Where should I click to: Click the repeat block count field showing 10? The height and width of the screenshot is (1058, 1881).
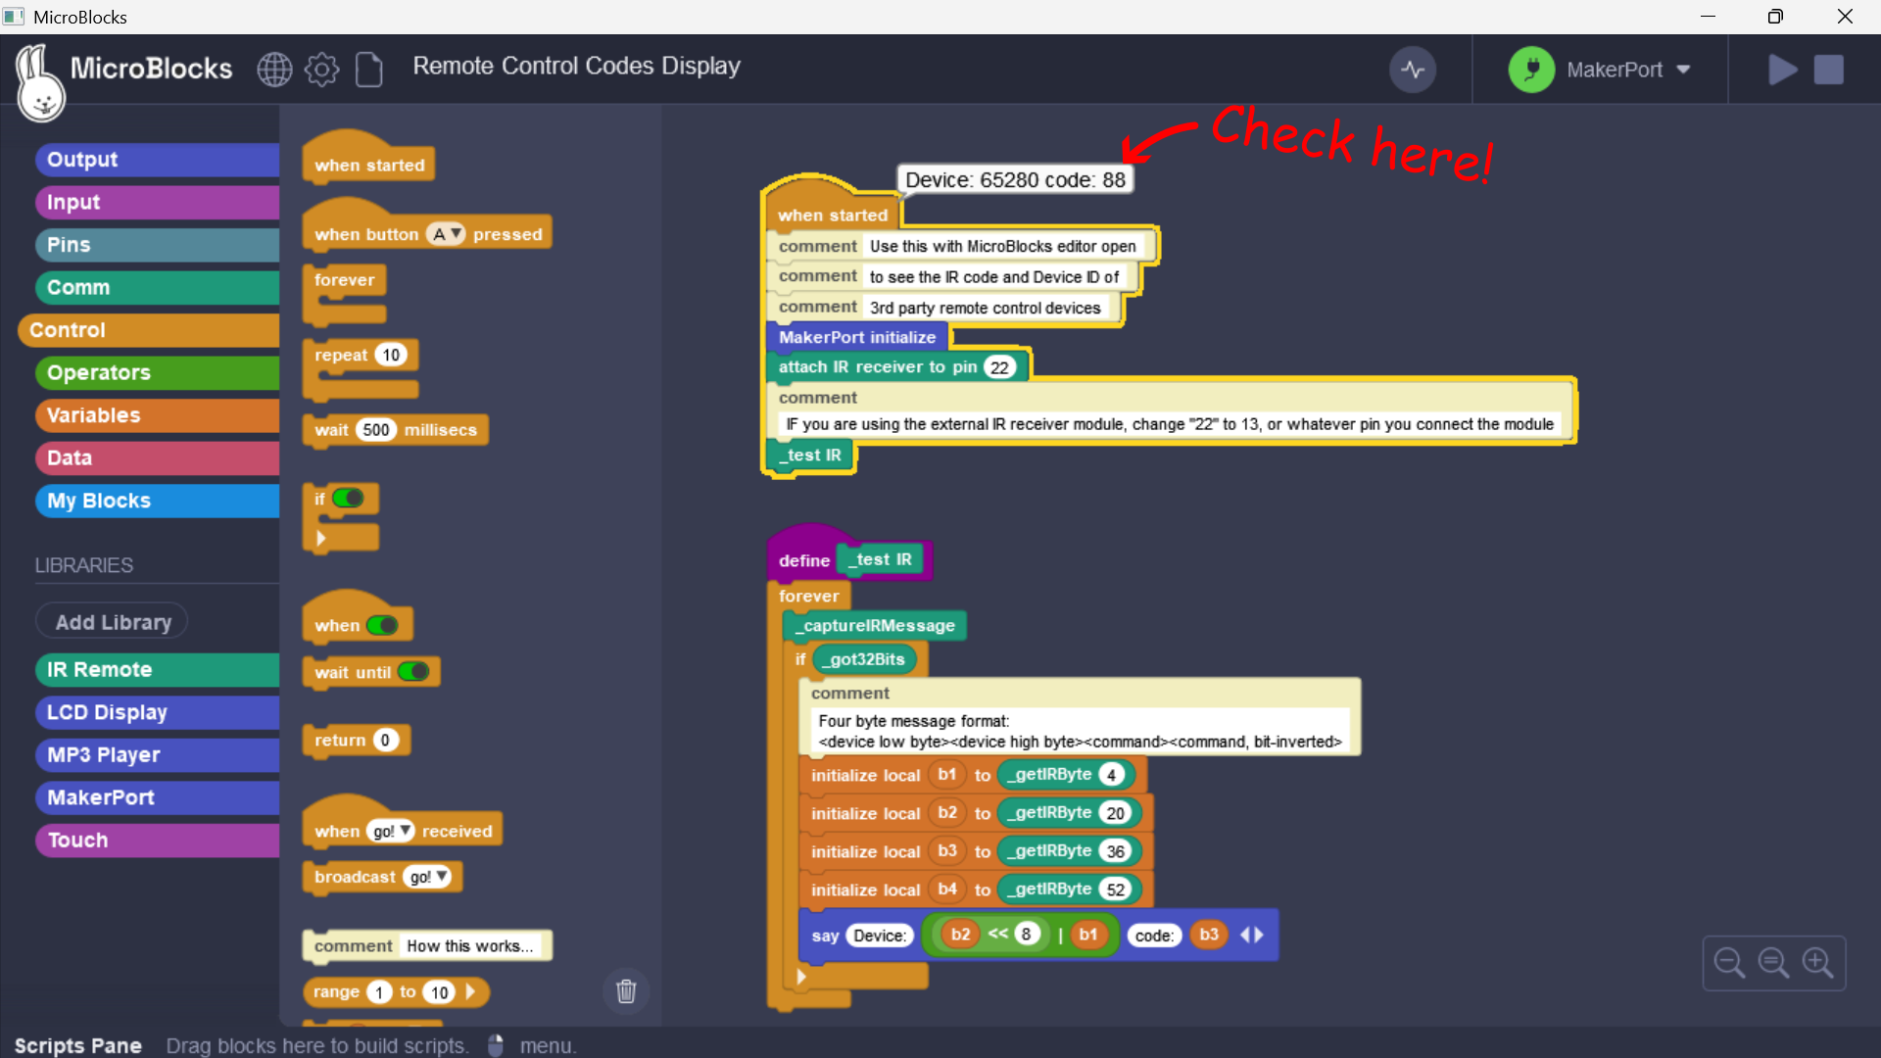[x=392, y=355]
